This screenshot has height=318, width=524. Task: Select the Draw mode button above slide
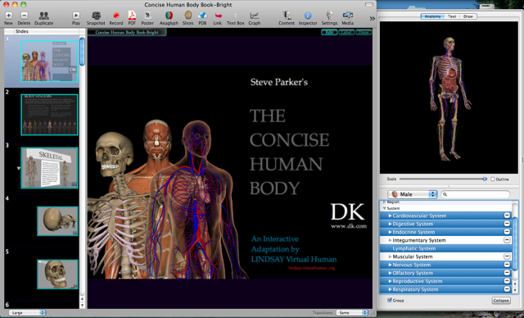coord(364,32)
